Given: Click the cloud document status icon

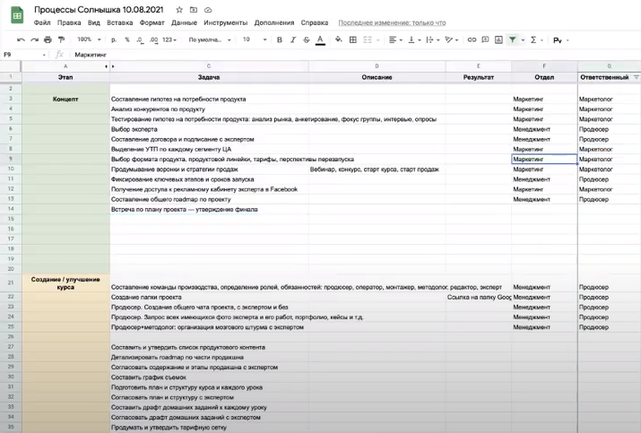Looking at the screenshot, I should [x=208, y=9].
